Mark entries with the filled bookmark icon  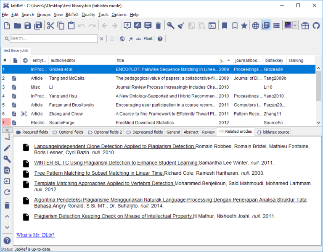point(224,26)
